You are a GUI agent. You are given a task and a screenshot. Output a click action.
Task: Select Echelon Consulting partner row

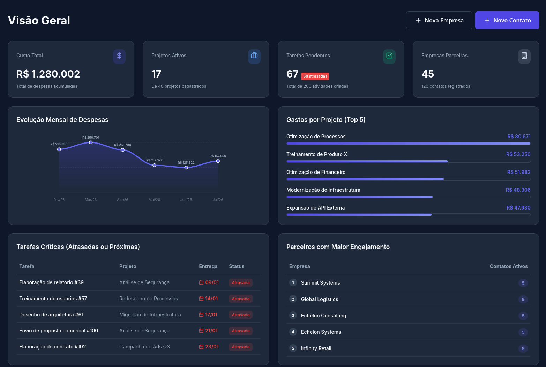[x=408, y=315]
